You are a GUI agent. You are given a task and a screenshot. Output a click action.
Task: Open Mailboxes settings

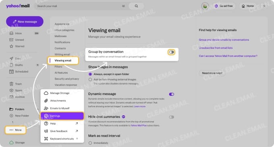pos(60,36)
